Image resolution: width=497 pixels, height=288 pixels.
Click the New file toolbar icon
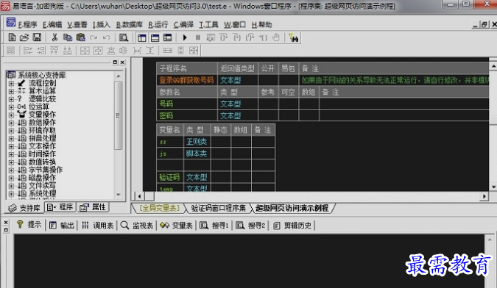pyautogui.click(x=12, y=37)
